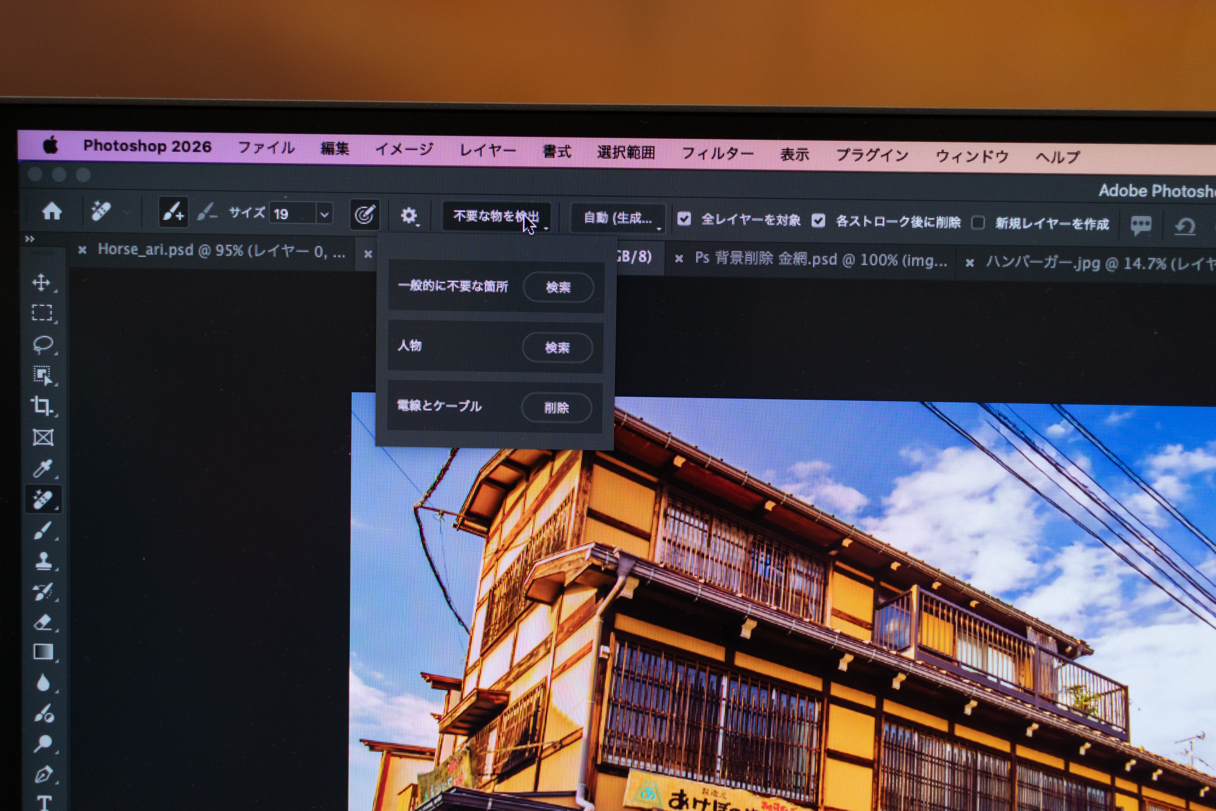Uncheck 全レイヤーを対象 checkbox
Image resolution: width=1216 pixels, height=811 pixels.
[x=684, y=219]
